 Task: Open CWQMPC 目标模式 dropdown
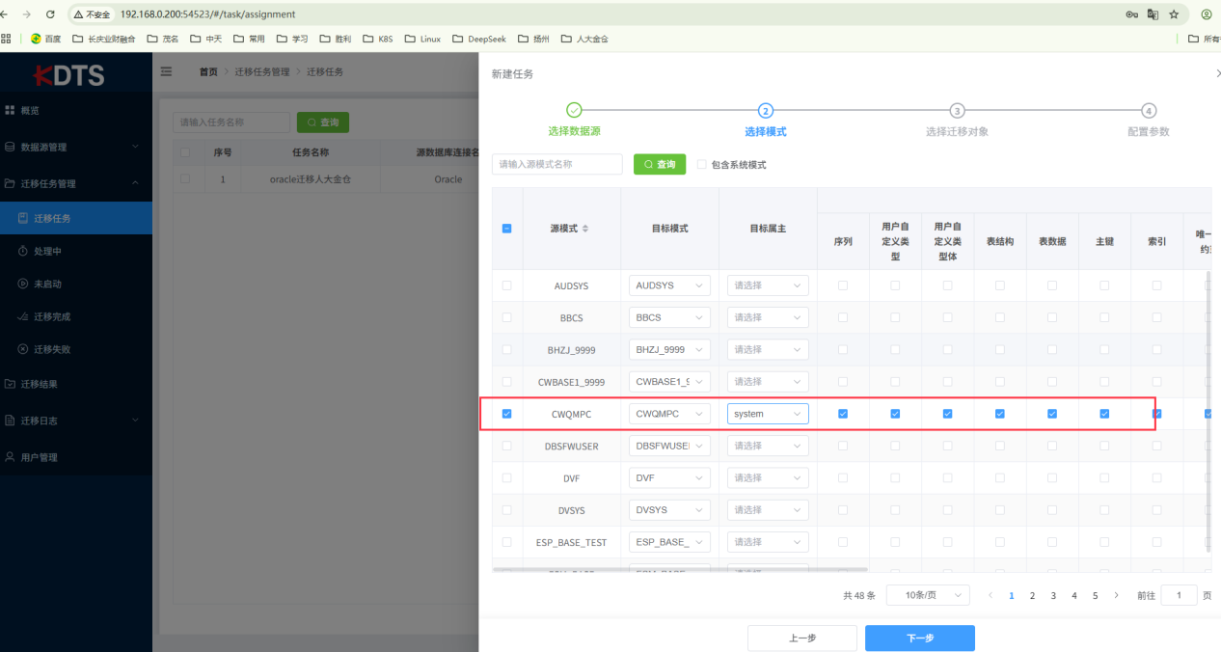point(669,414)
